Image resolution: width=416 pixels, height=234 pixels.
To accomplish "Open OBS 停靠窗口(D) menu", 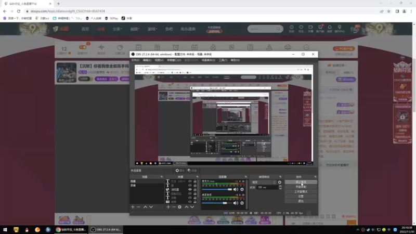I will [x=174, y=60].
